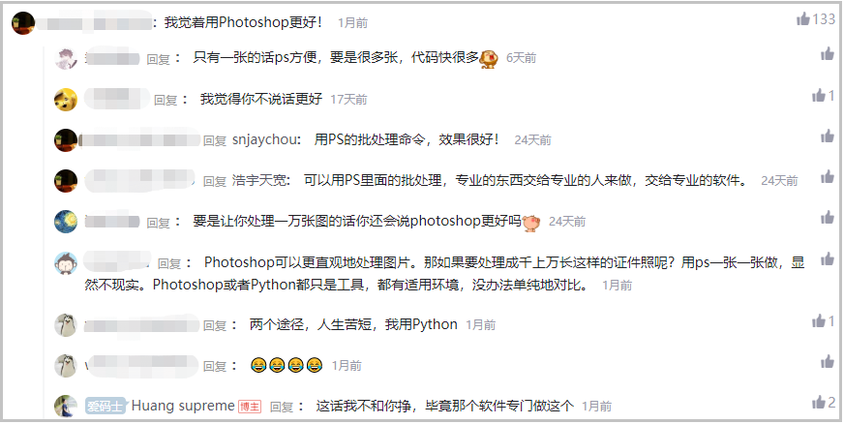Like the reply about 一万张图
This screenshot has height=424, width=844.
tap(828, 218)
